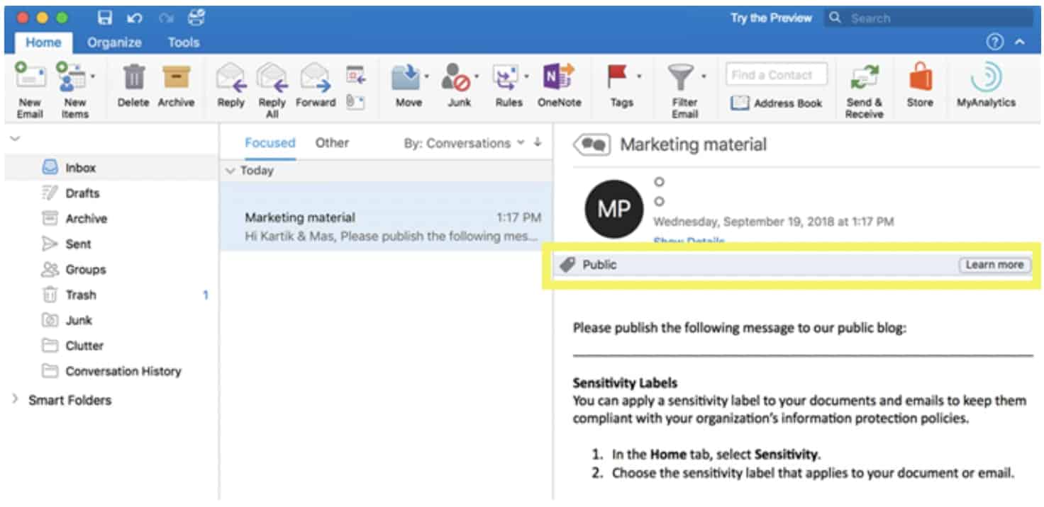The image size is (1044, 507).
Task: Click the Meeting reply icon beside Forward
Action: click(355, 74)
